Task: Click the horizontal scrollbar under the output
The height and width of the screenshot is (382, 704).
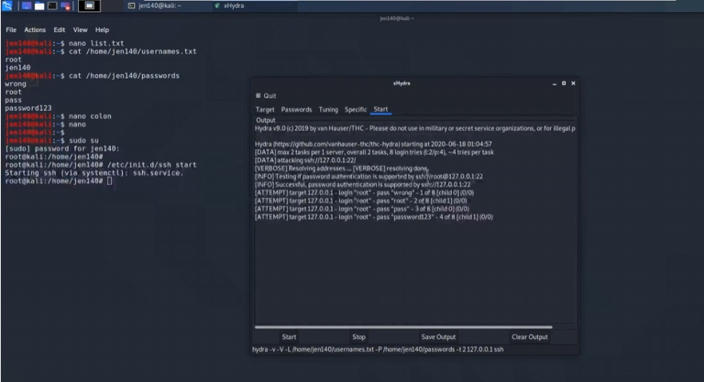Action: tap(402, 326)
